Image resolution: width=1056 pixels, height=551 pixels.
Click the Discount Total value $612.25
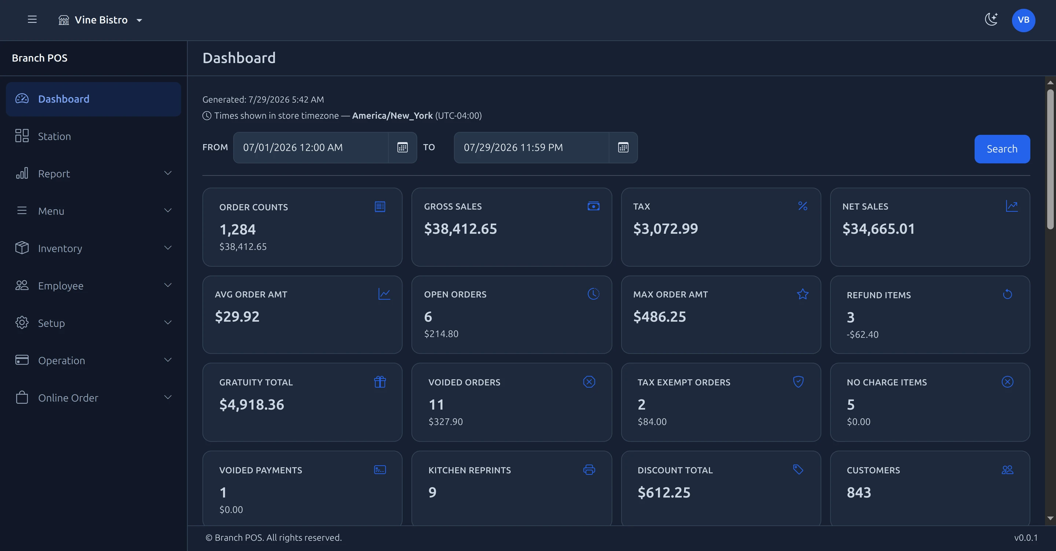pyautogui.click(x=664, y=492)
